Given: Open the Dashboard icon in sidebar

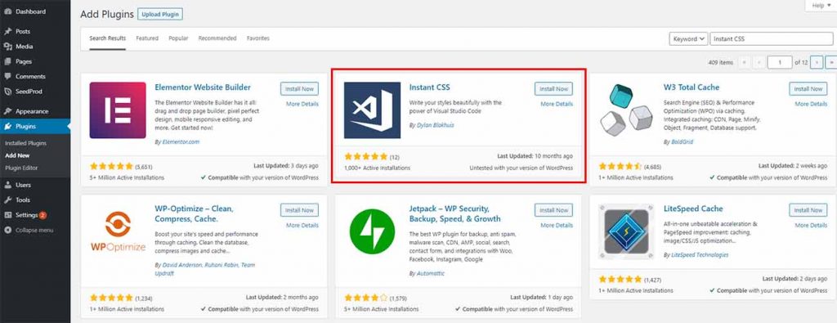Looking at the screenshot, I should tap(7, 11).
